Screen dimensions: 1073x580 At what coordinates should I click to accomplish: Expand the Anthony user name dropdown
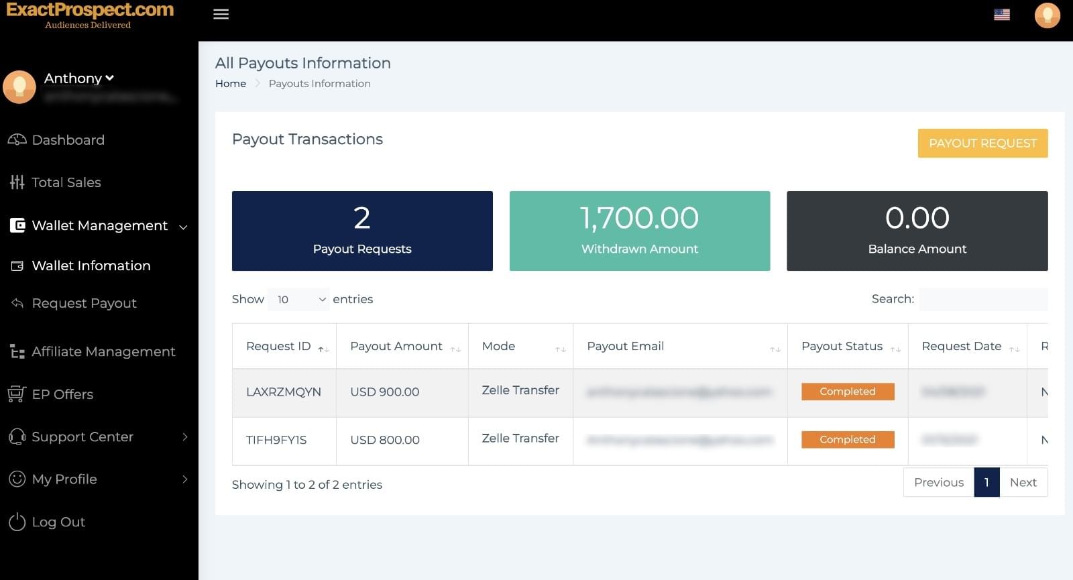79,78
